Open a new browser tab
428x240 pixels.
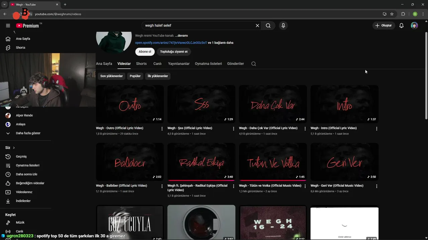pyautogui.click(x=65, y=4)
